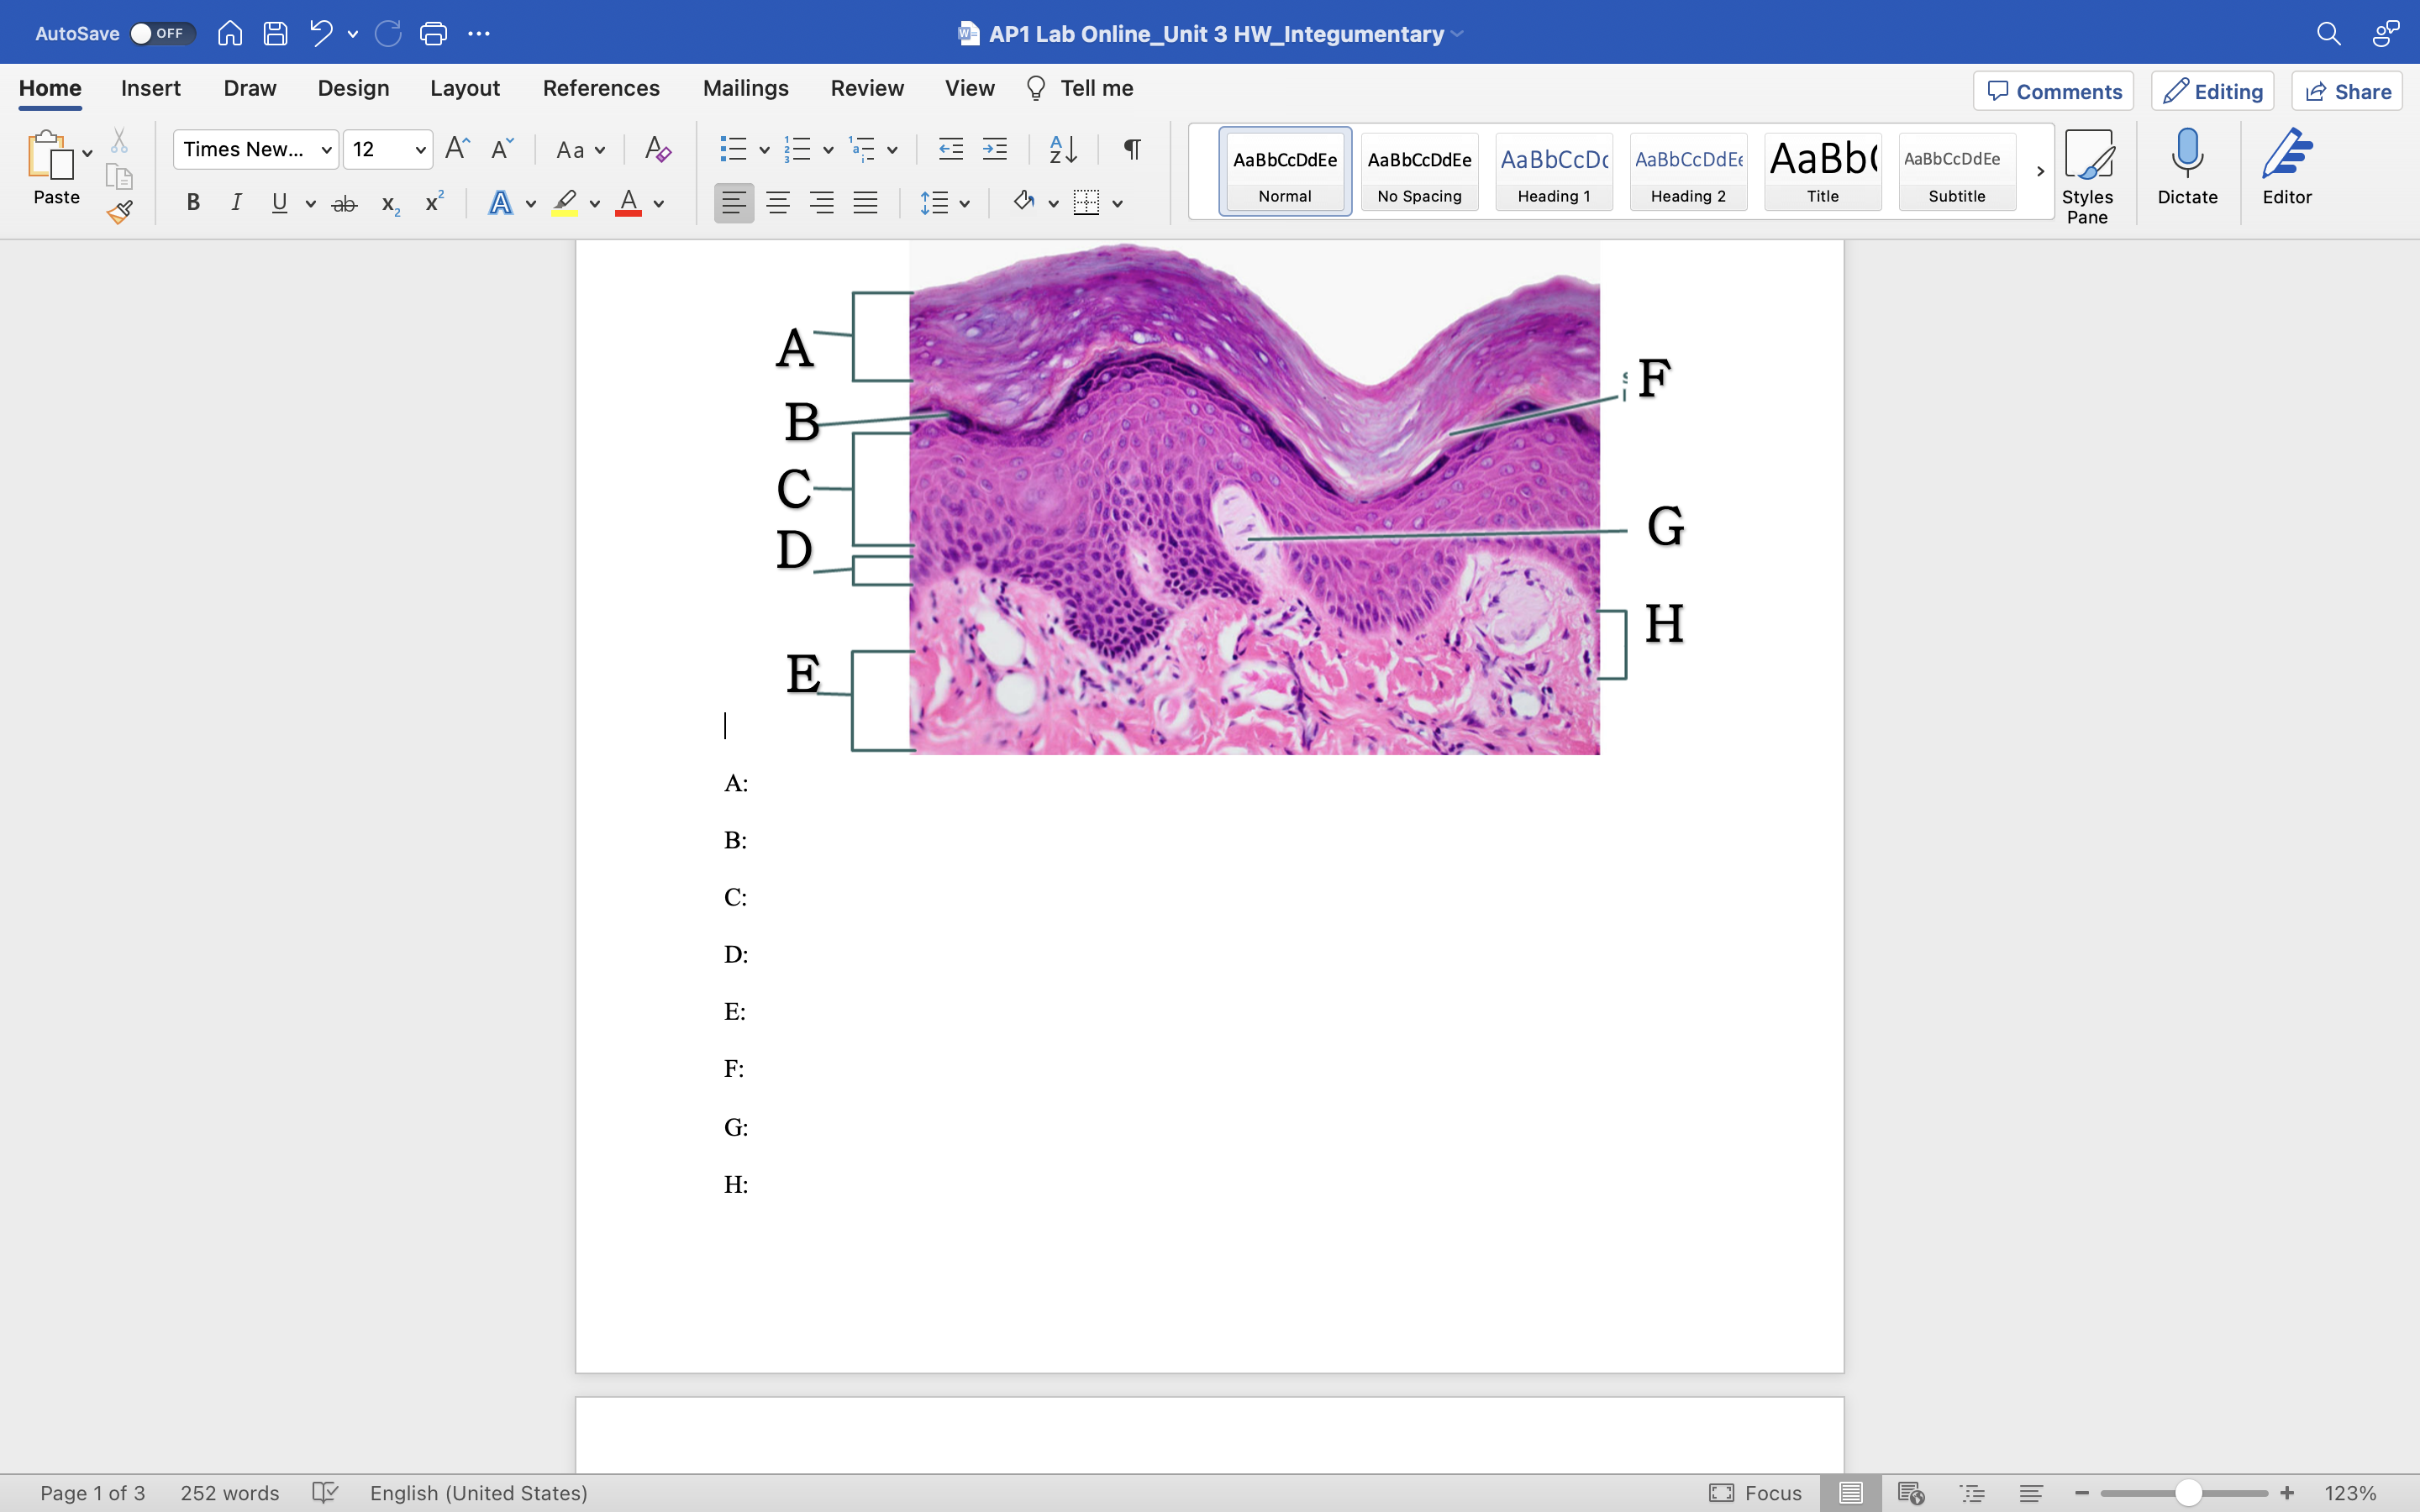Open the Mailings tab
This screenshot has width=2420, height=1512.
click(x=745, y=88)
